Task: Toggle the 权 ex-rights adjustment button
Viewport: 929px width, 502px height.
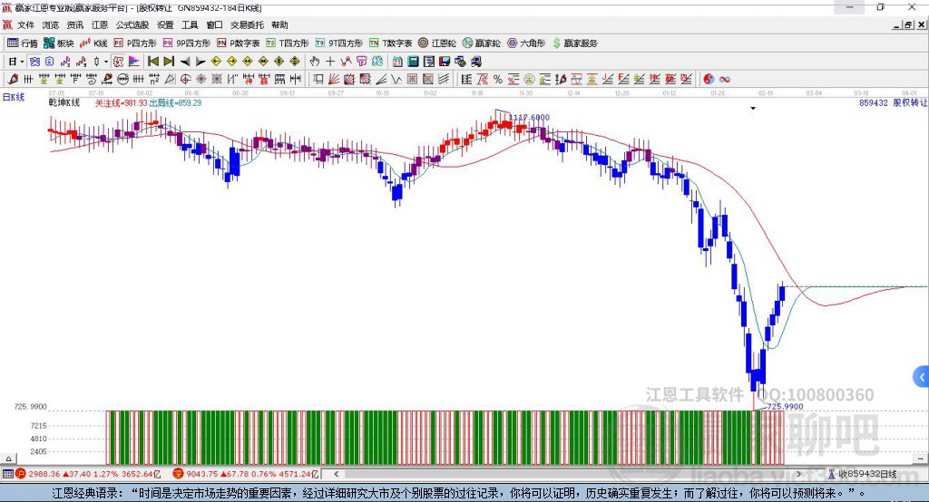Action: coord(119,62)
